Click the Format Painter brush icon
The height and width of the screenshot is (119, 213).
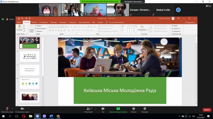tap(24, 31)
